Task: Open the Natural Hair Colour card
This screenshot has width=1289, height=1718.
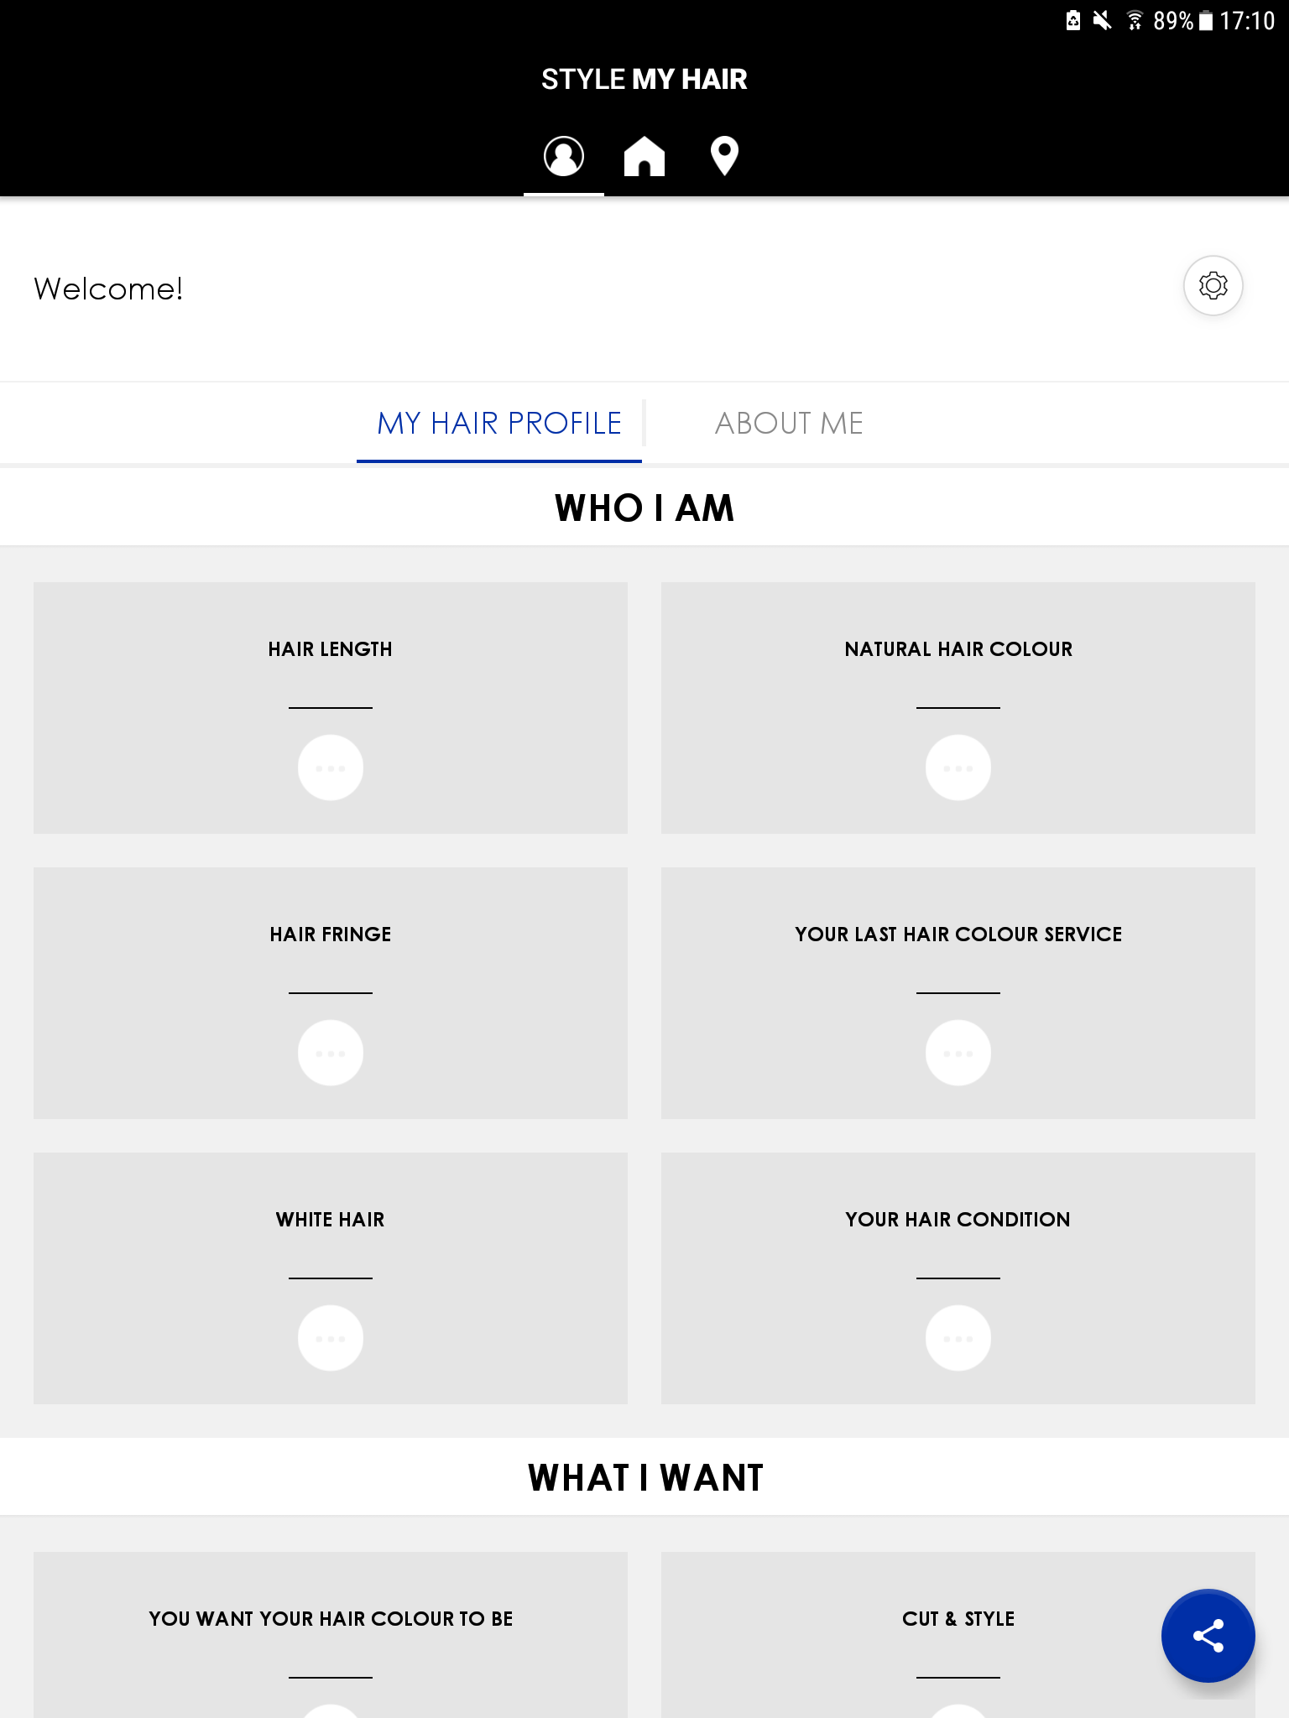Action: click(x=958, y=649)
